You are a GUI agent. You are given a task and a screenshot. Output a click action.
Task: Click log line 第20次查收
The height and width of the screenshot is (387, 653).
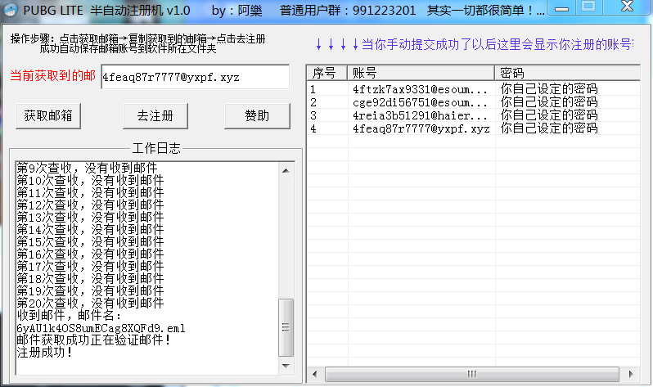pos(90,303)
